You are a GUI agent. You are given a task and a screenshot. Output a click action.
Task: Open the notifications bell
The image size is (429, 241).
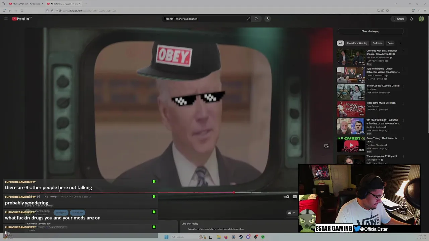[x=412, y=19]
